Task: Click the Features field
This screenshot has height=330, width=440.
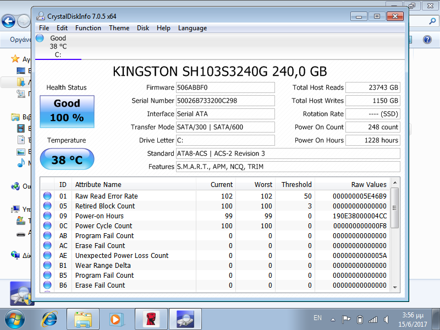Action: tap(288, 167)
